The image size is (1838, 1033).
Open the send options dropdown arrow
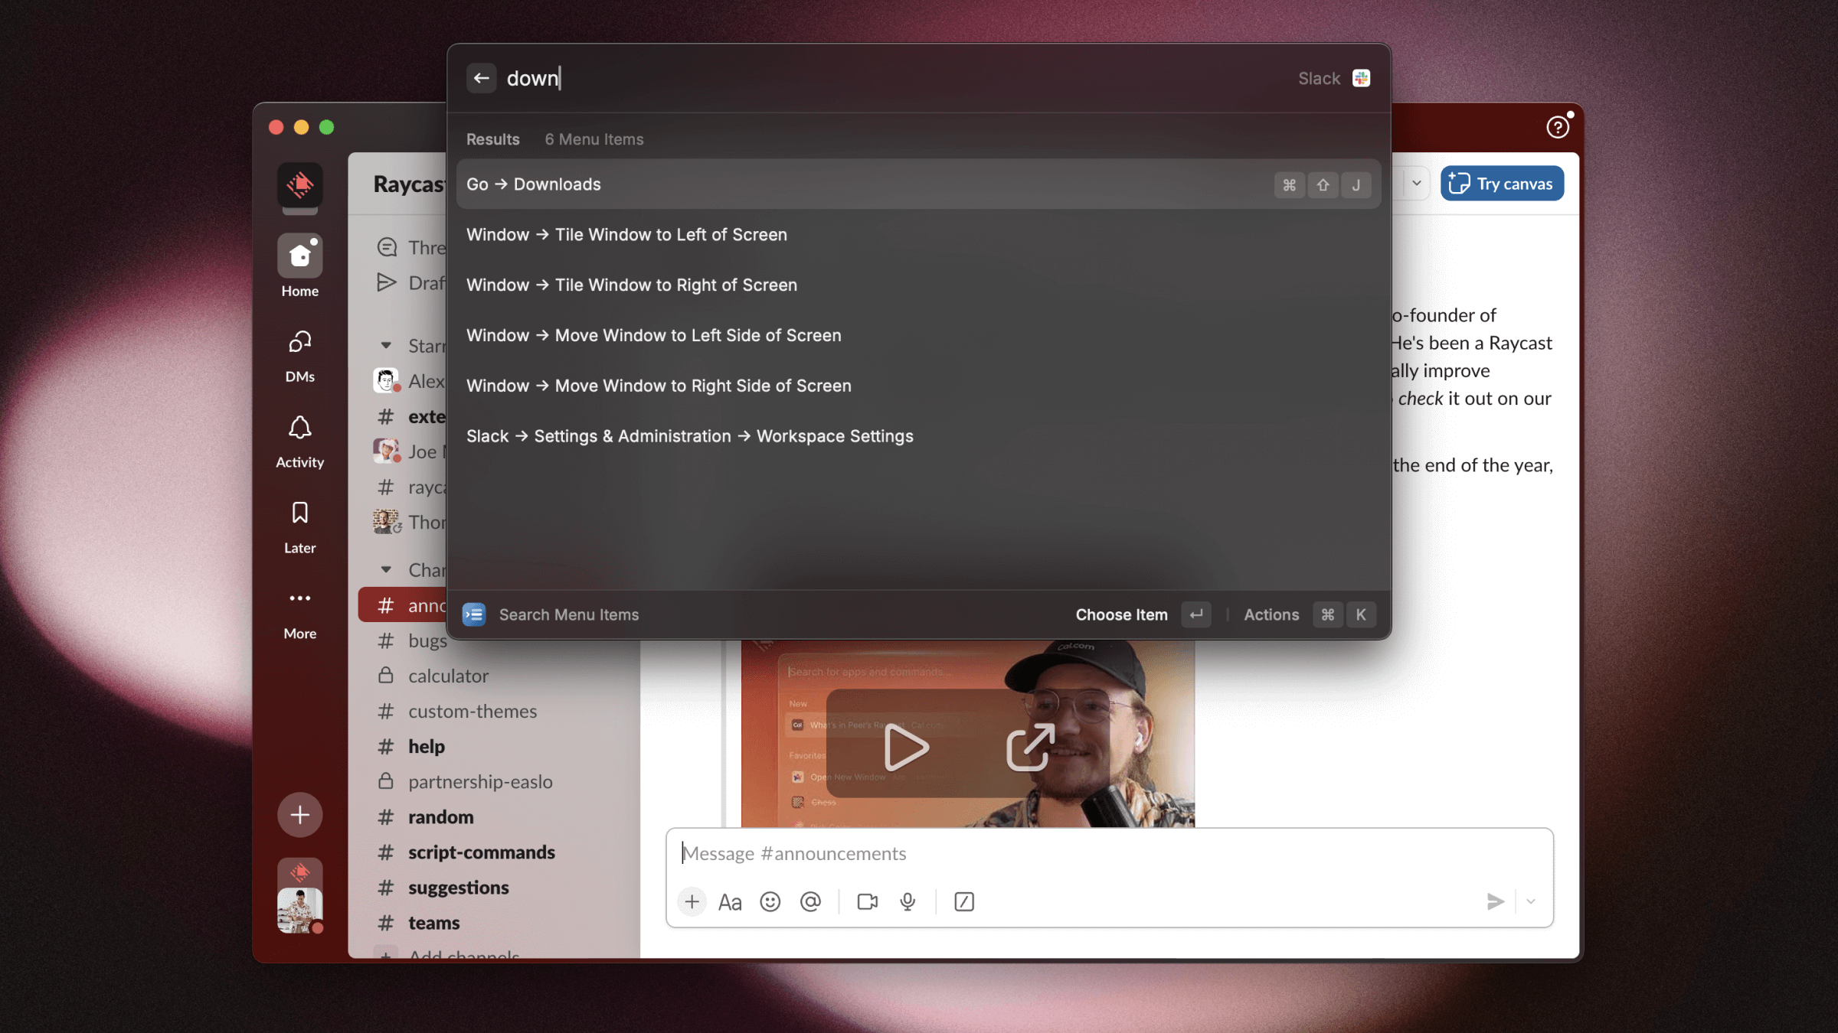pos(1531,902)
